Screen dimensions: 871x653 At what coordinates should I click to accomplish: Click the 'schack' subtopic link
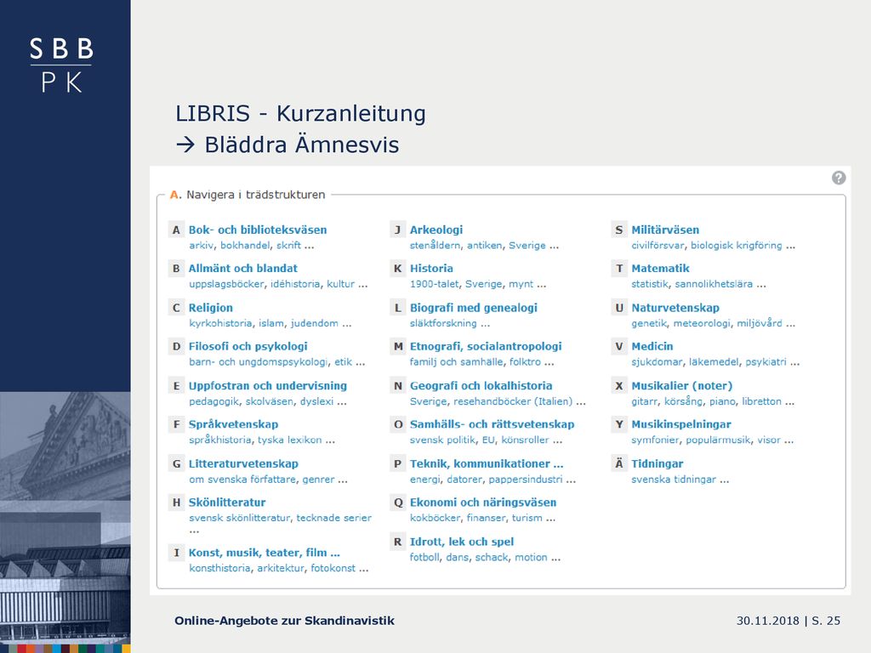[492, 557]
